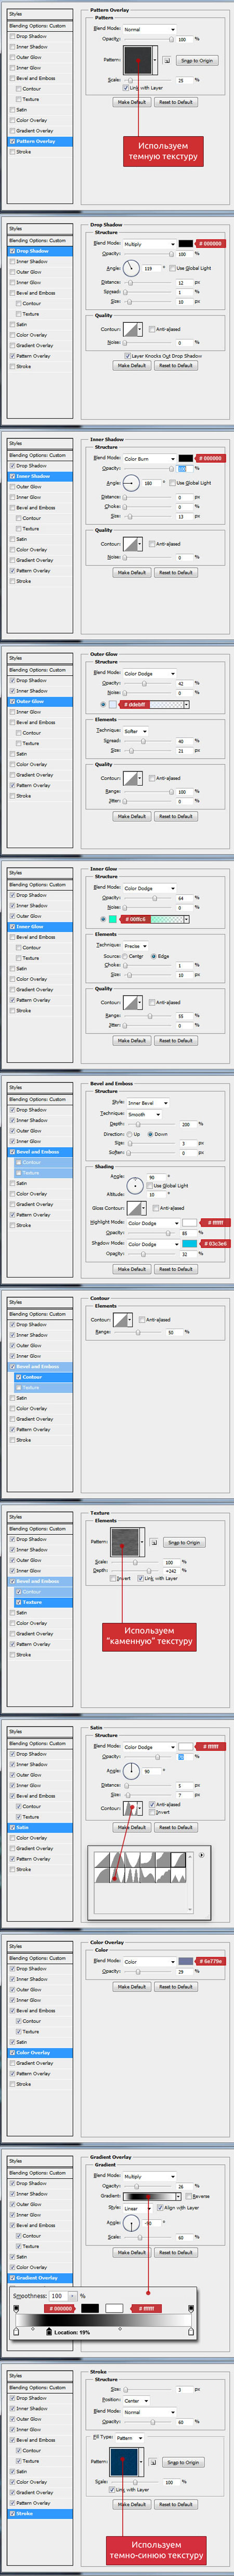
Task: Select Gradient Overlay row in the Inner Glow dialog's list
Action: 40,989
